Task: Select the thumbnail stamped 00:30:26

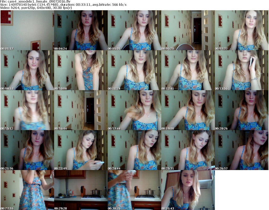Action: [134, 190]
